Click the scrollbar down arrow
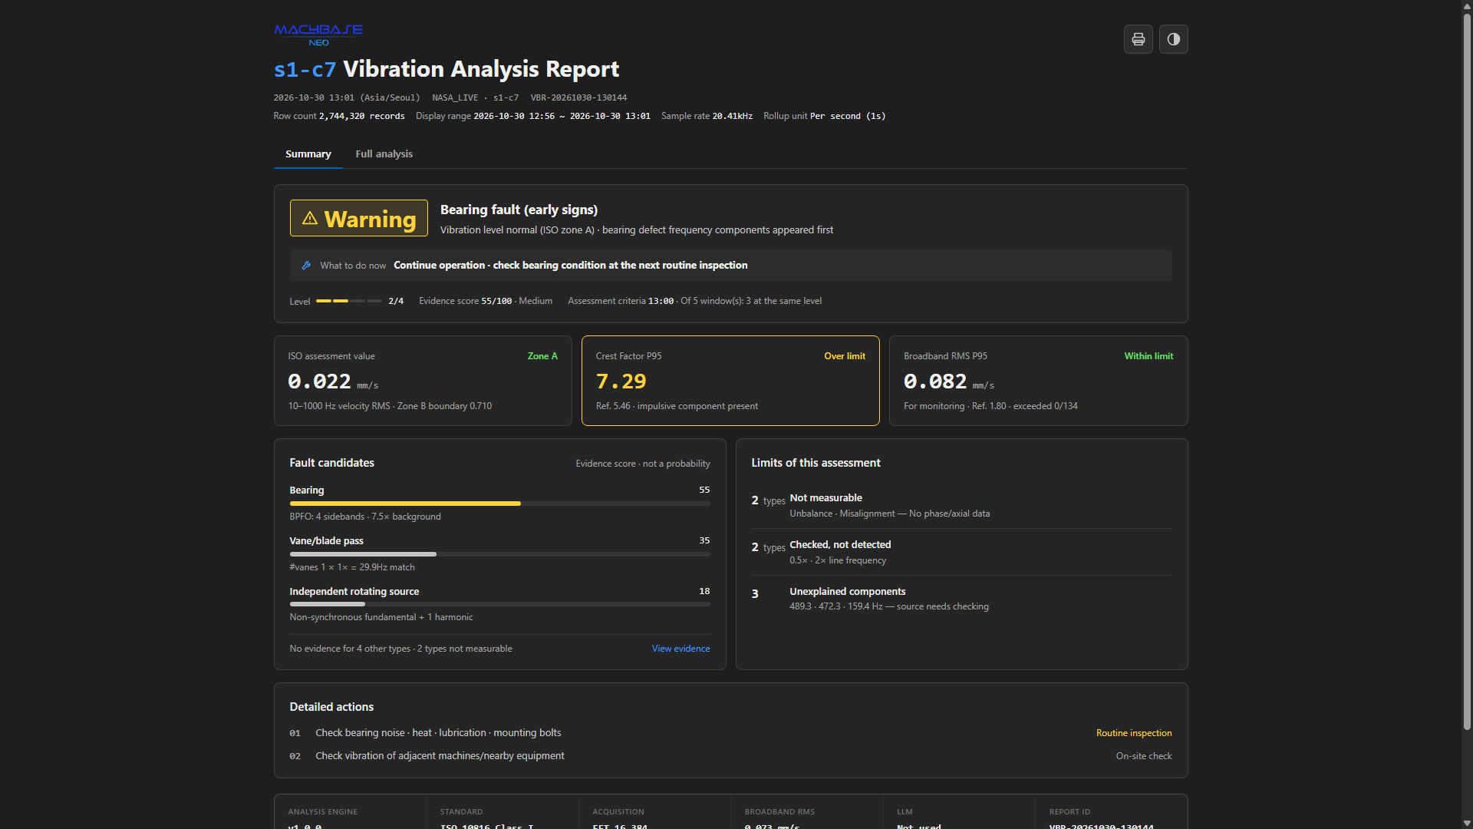The image size is (1473, 829). pos(1467,824)
